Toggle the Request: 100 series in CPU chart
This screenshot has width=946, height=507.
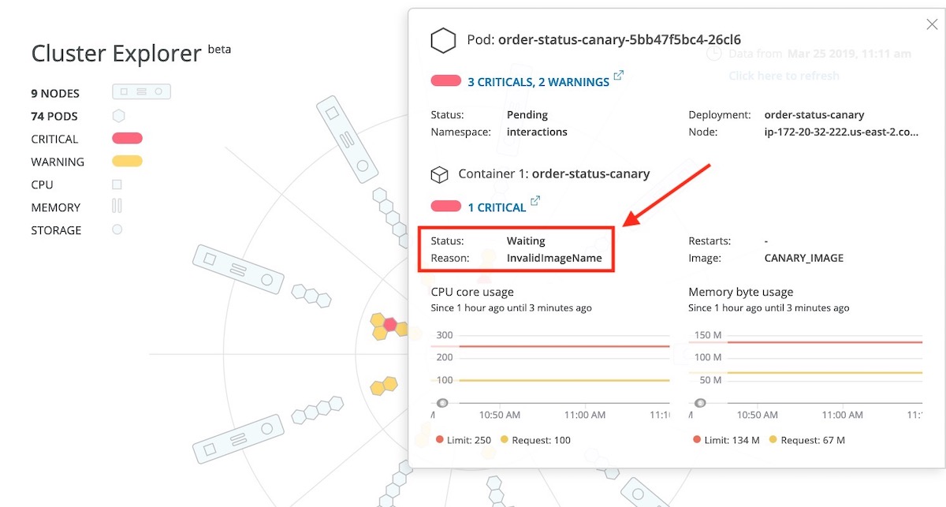click(x=536, y=440)
